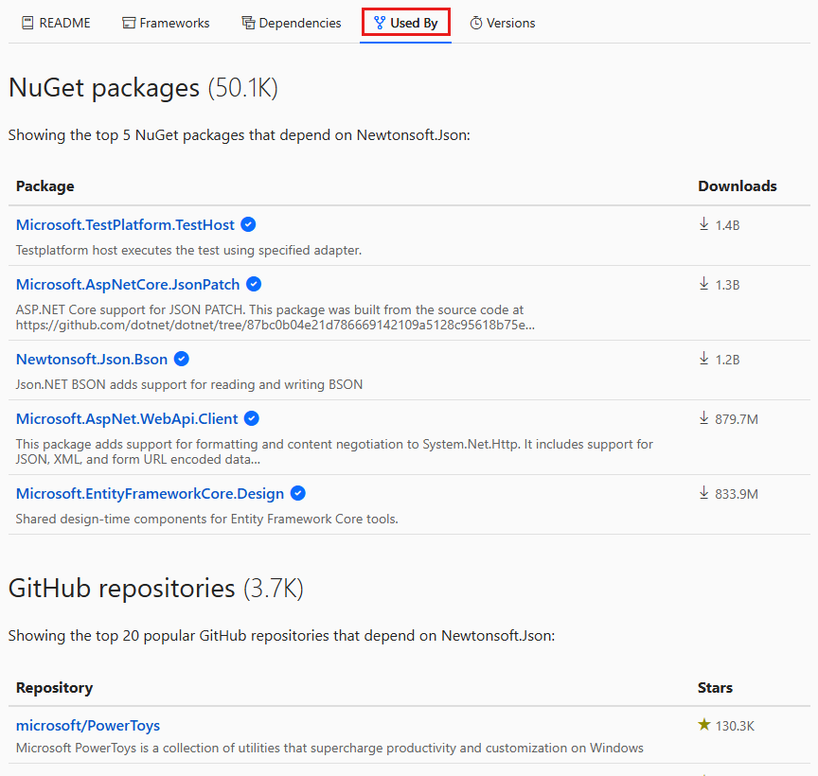Click verified badge next to Microsoft.TestPlatform.TestHost

[248, 224]
